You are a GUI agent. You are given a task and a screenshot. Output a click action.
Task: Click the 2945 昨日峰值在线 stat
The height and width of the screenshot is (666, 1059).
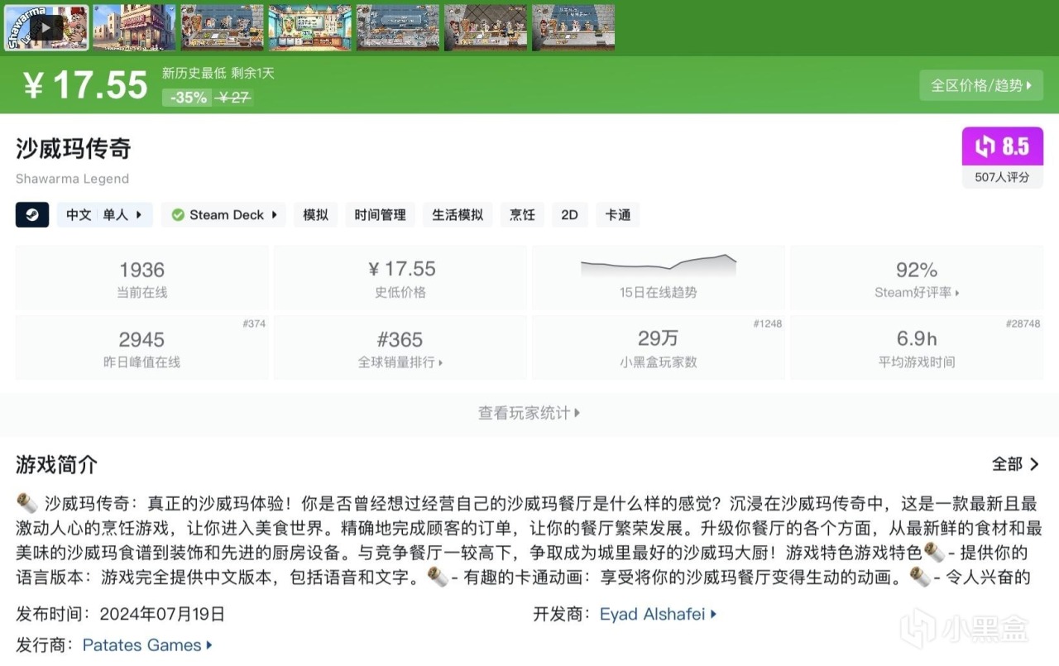click(x=142, y=347)
